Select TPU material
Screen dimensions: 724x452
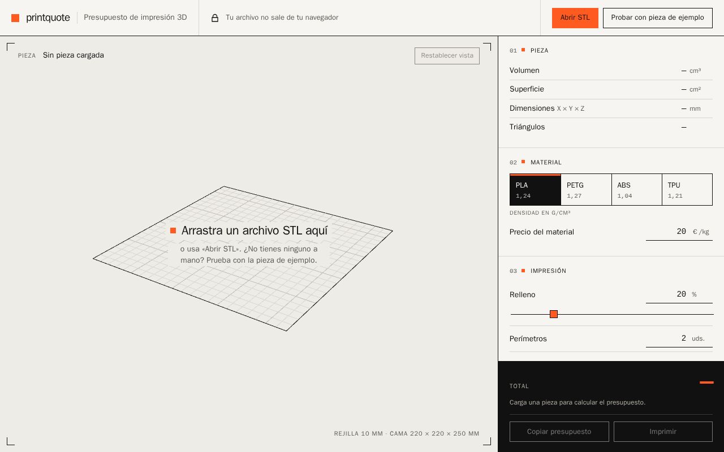coord(687,190)
